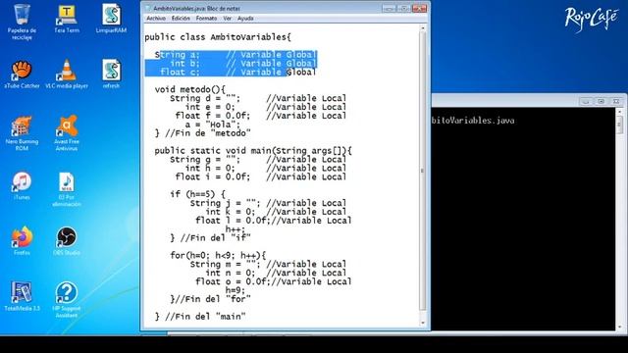
Task: Click the comment '}//Fin del "for"'
Action: [210, 299]
